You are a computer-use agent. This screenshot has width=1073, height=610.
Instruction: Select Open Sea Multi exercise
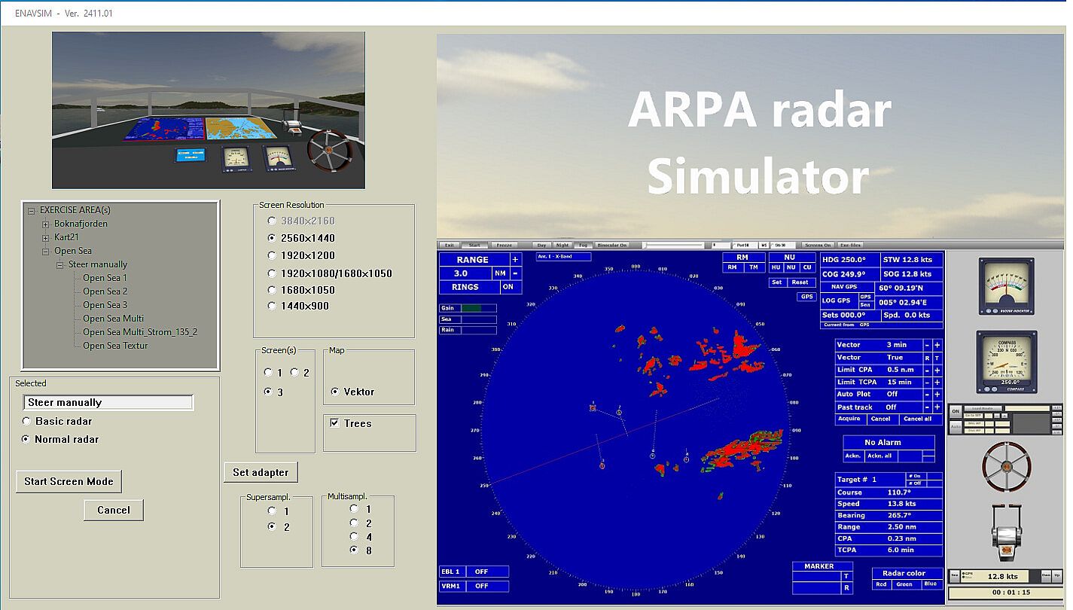pyautogui.click(x=113, y=319)
